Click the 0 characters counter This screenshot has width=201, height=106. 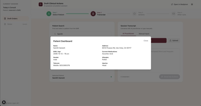pyautogui.click(x=125, y=77)
